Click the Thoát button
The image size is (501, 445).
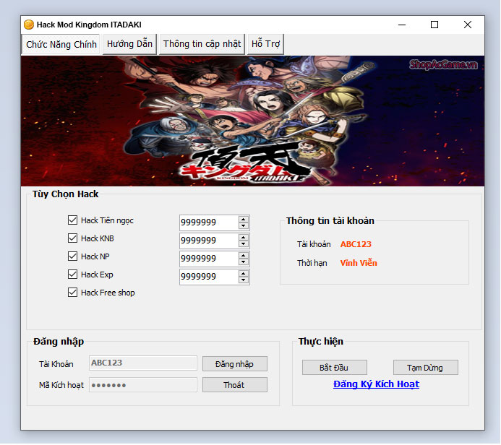click(x=234, y=385)
